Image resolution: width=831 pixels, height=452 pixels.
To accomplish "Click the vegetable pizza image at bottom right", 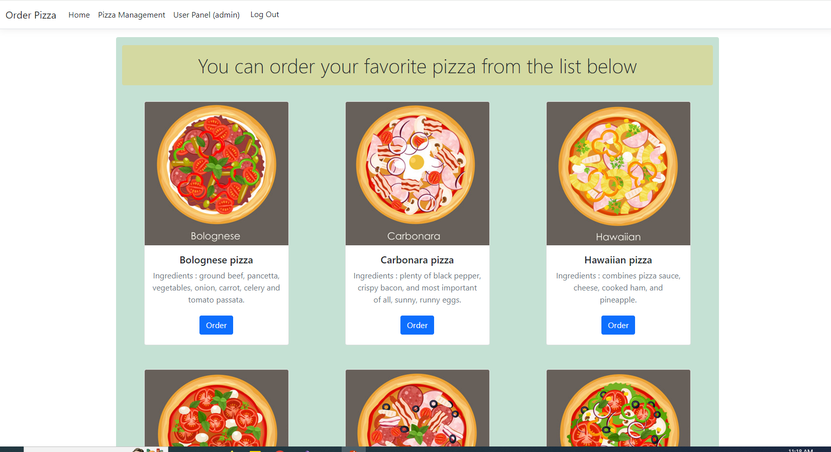I will [618, 408].
